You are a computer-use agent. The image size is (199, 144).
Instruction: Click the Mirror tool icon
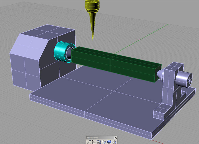coord(114,142)
